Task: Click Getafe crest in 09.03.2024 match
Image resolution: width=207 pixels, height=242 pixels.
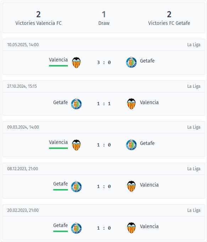Action: click(131, 145)
